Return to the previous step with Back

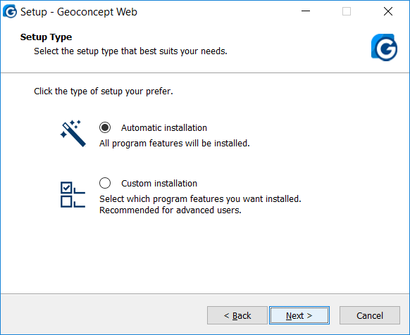[x=237, y=315]
